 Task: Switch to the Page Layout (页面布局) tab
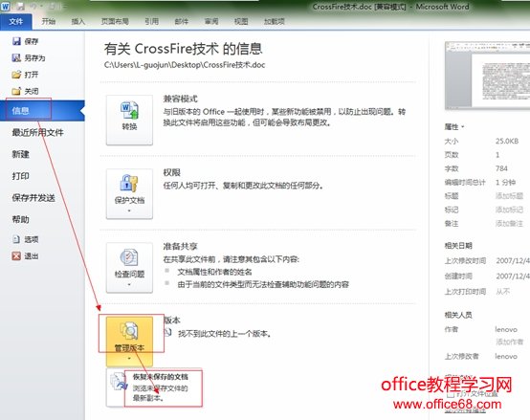[115, 22]
